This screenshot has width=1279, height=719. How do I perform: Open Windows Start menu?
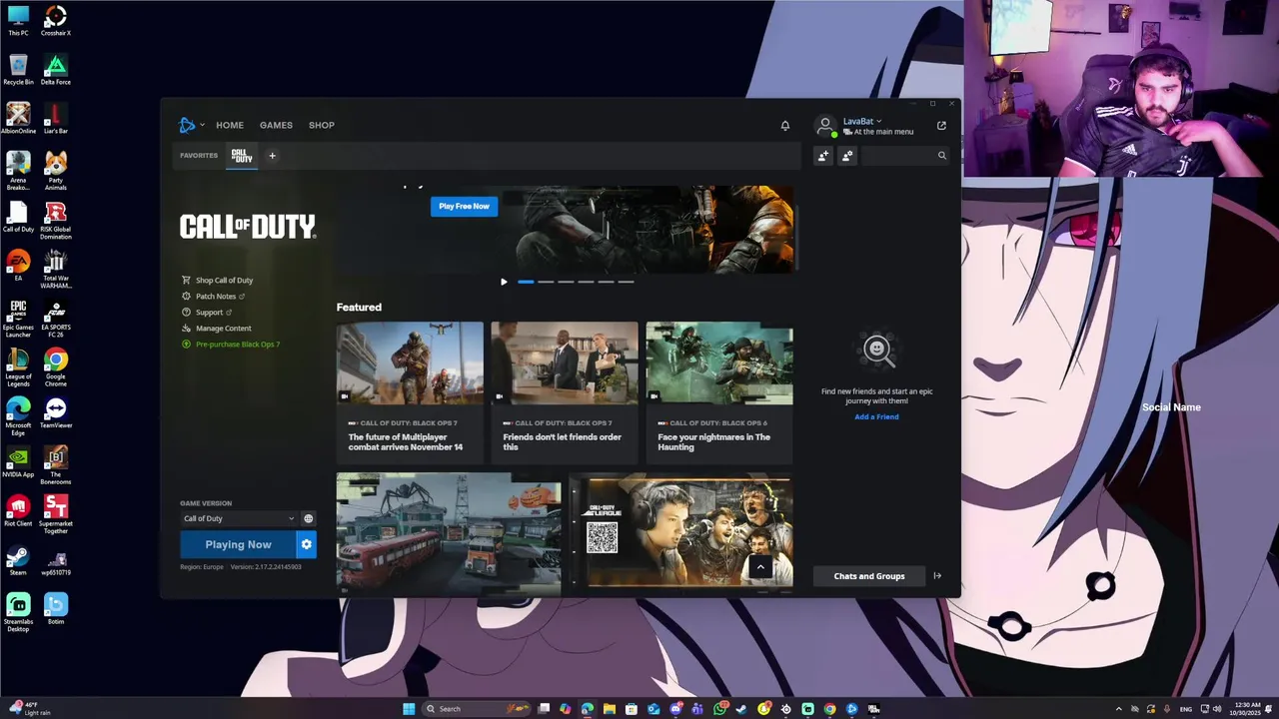click(x=409, y=709)
